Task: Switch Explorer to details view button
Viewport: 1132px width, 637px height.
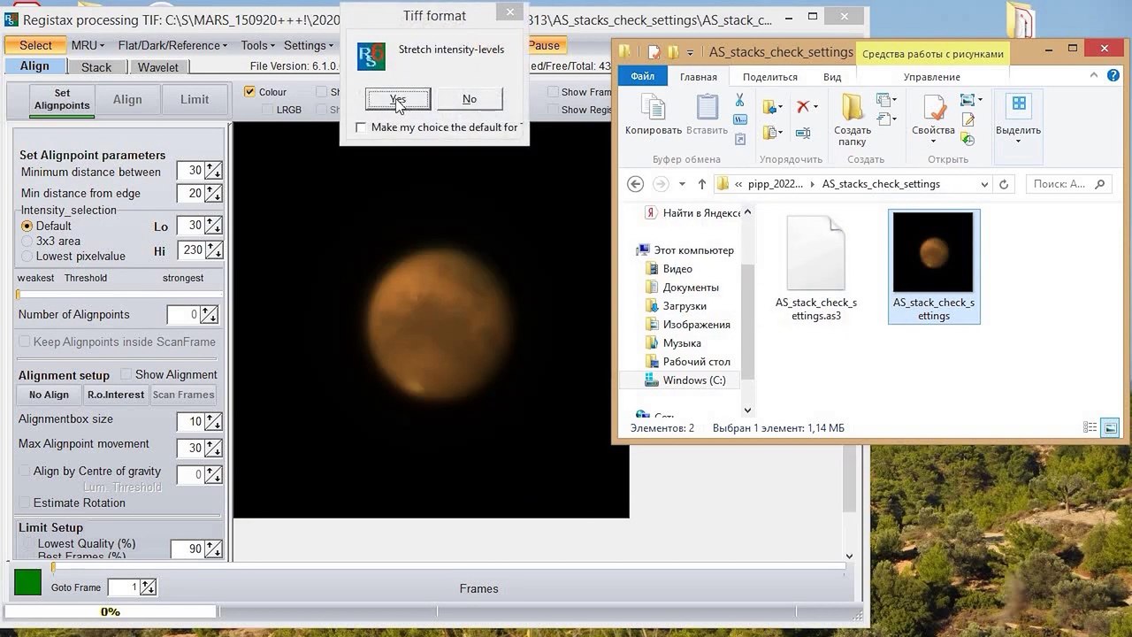Action: pyautogui.click(x=1090, y=428)
